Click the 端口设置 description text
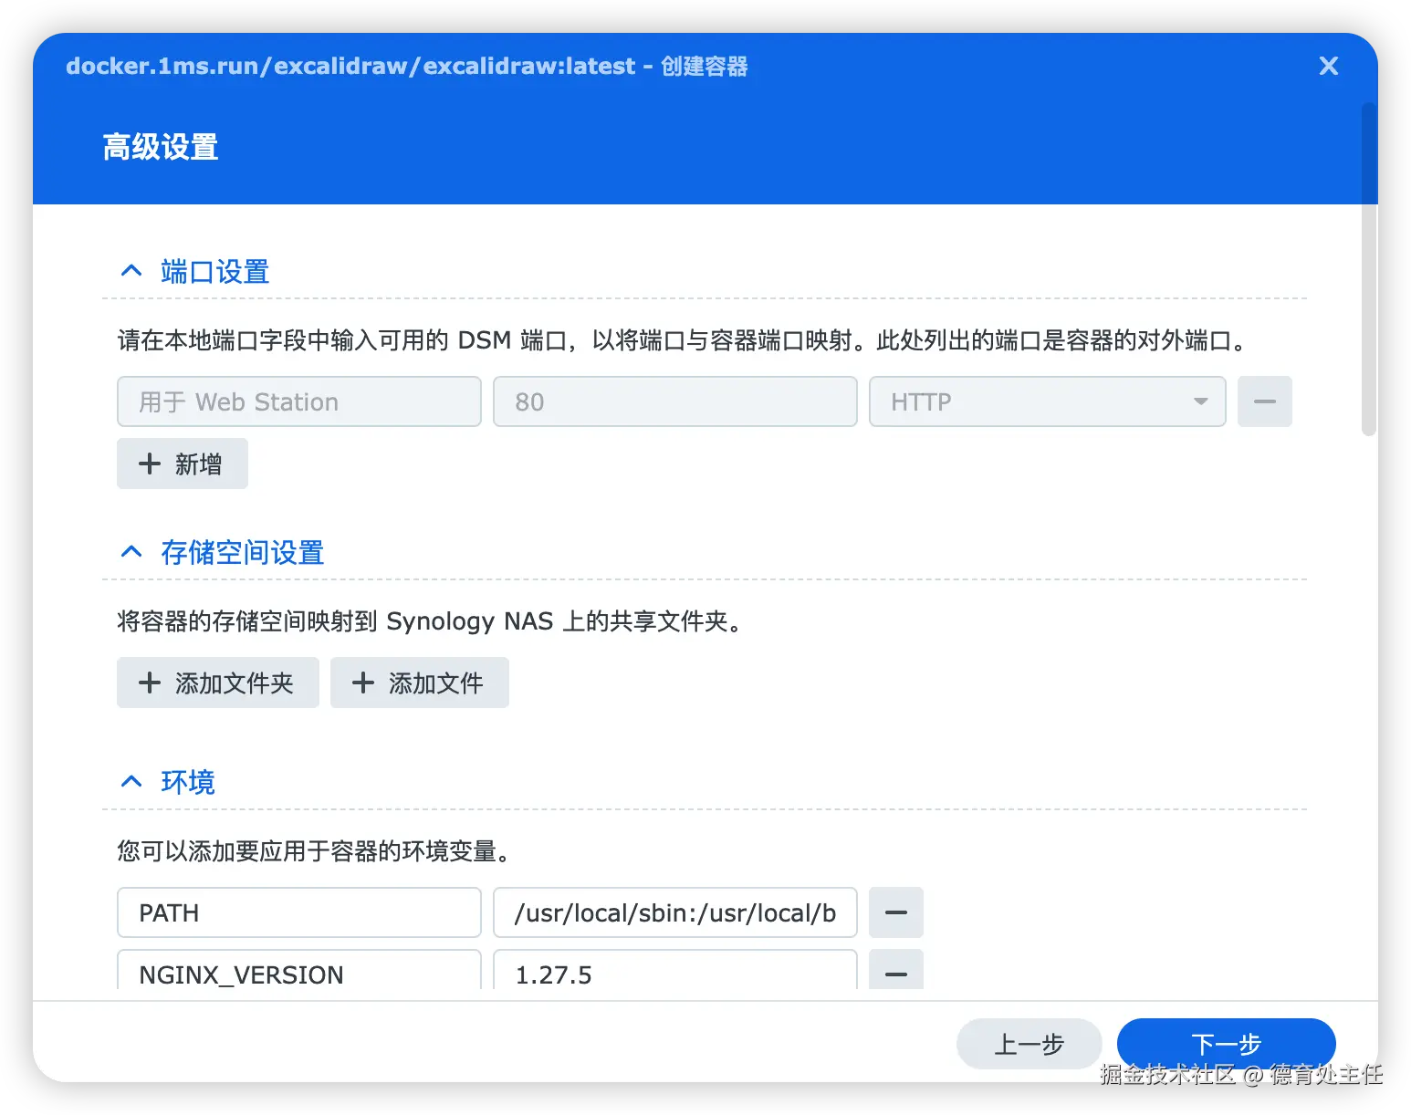 tap(683, 340)
